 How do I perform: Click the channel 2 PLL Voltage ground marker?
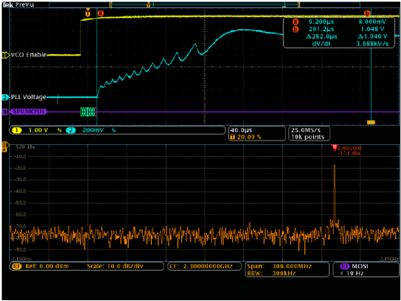5,97
